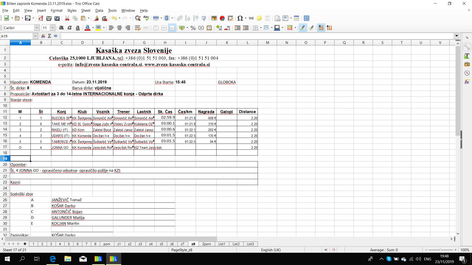Click the AutoFilter funnel icon

pos(204,18)
